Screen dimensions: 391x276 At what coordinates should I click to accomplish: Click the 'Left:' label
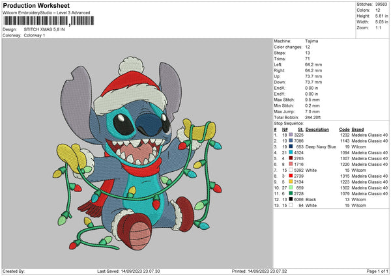[278, 64]
